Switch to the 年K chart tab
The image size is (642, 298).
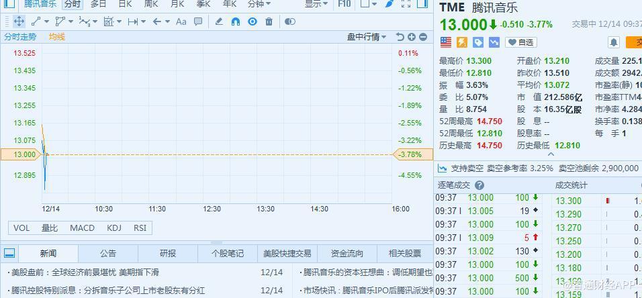[230, 4]
